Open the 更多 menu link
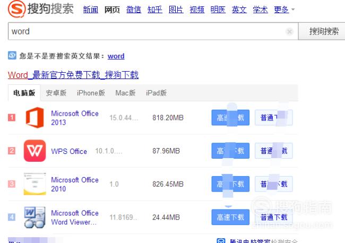This screenshot has height=243, width=345. coord(281,10)
